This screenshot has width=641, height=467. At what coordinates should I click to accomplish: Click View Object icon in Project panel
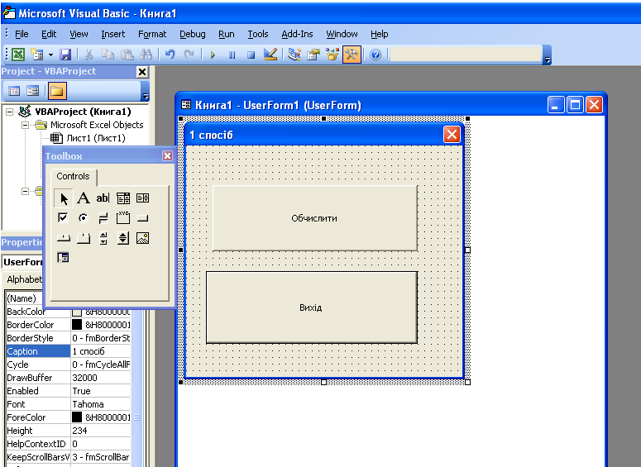coord(33,91)
